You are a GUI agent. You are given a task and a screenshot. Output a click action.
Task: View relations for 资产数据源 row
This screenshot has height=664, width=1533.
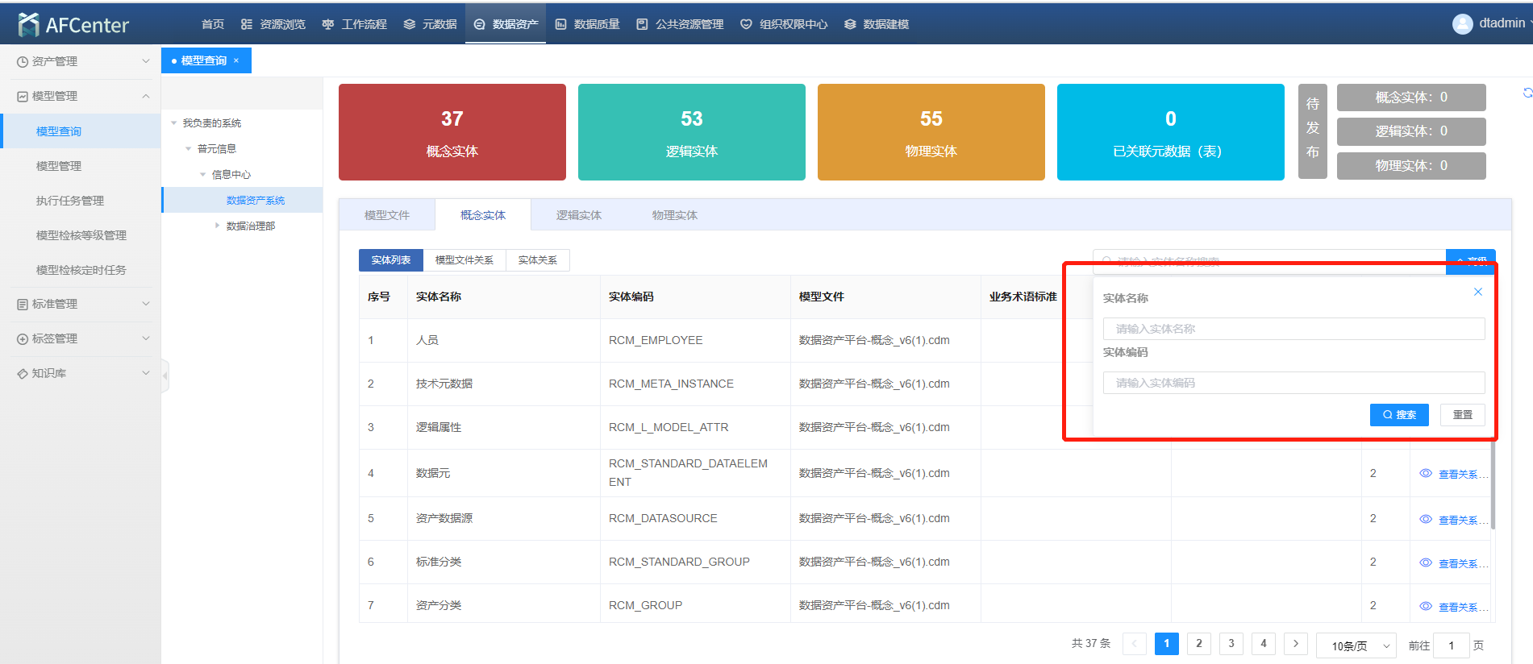point(1454,520)
